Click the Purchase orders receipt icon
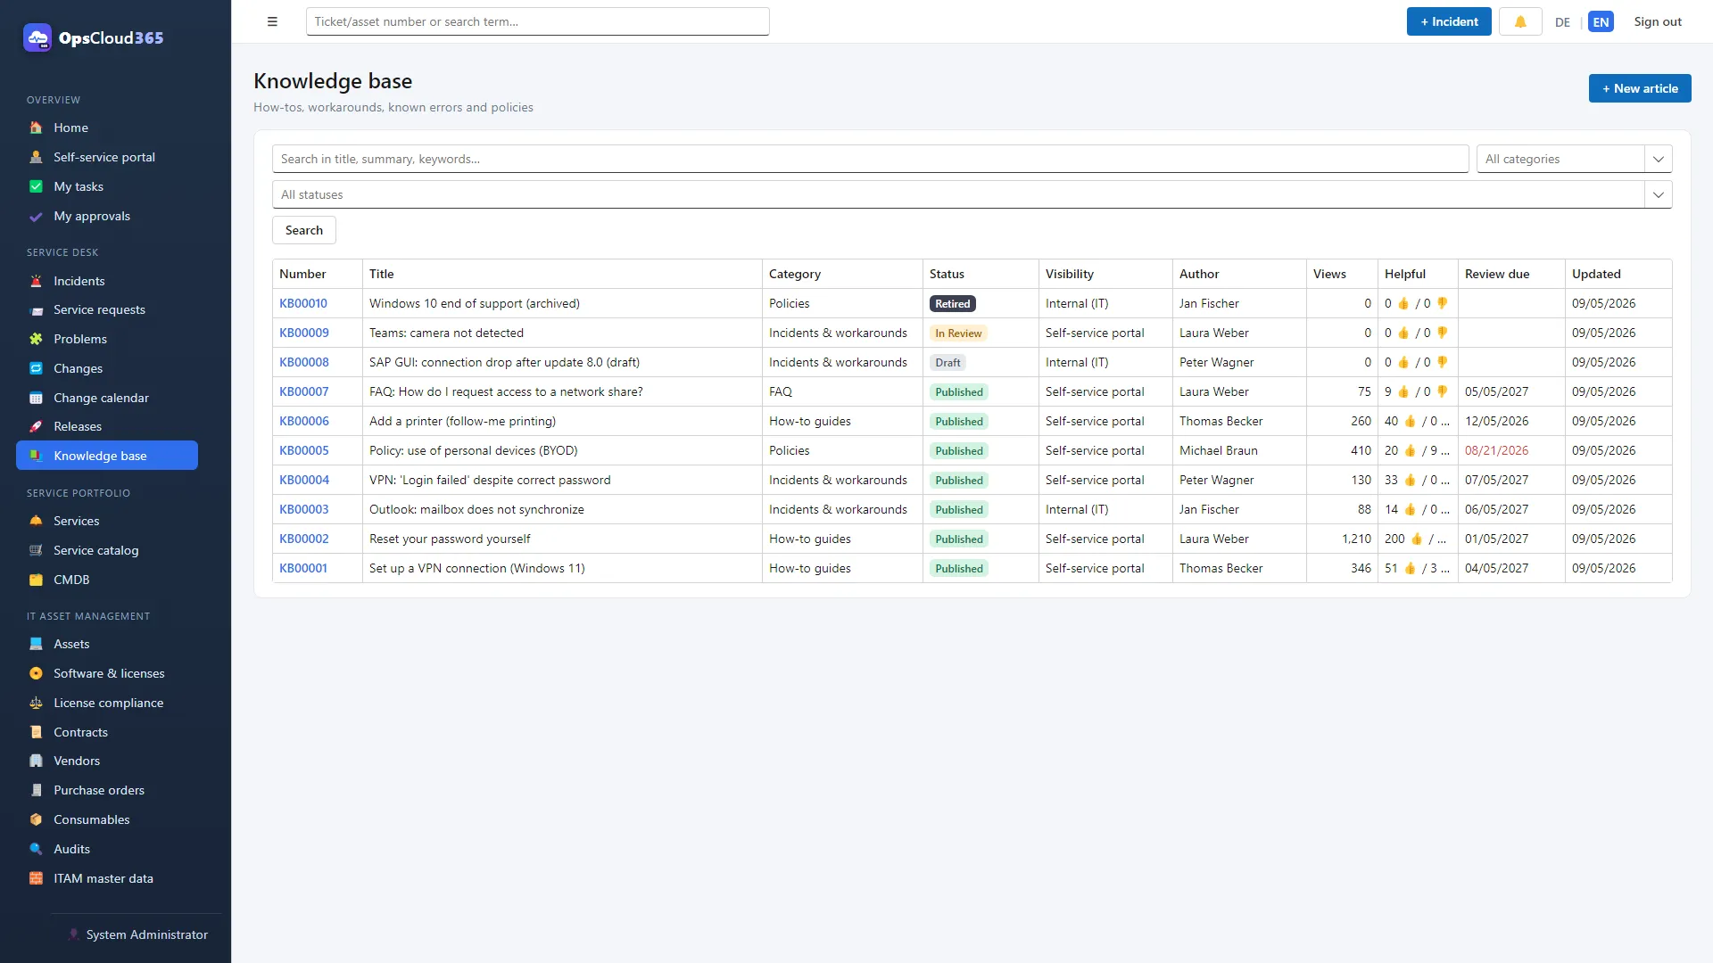The image size is (1713, 963). coord(36,790)
